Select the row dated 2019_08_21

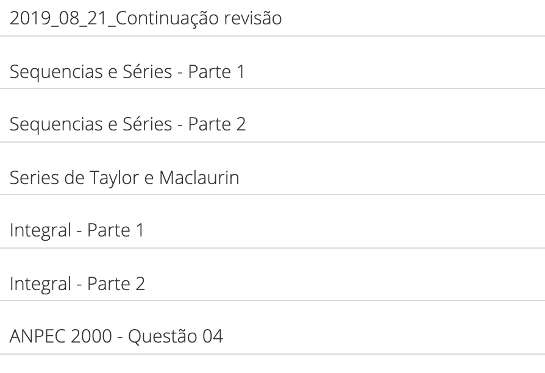pyautogui.click(x=272, y=18)
